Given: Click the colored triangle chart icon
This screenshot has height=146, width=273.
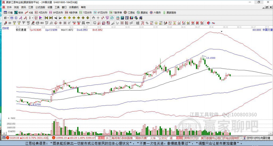Looking at the screenshot, I should click(x=41, y=18).
